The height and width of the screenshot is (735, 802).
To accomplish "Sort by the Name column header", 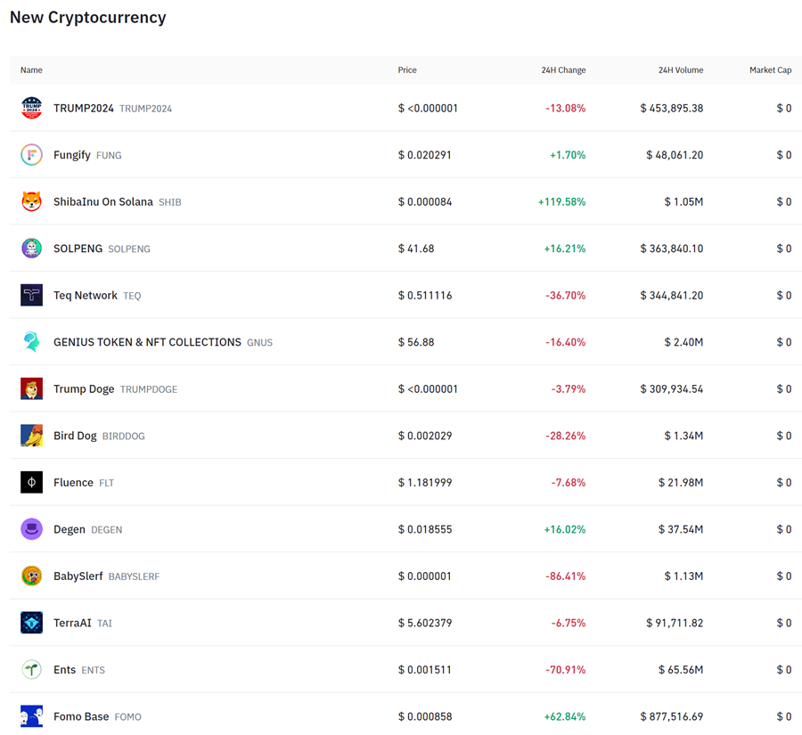I will pos(31,70).
